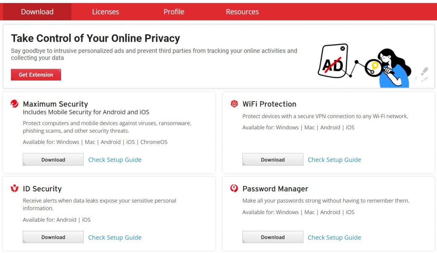The height and width of the screenshot is (253, 437).
Task: Go to the Profile tab
Action: pyautogui.click(x=174, y=12)
